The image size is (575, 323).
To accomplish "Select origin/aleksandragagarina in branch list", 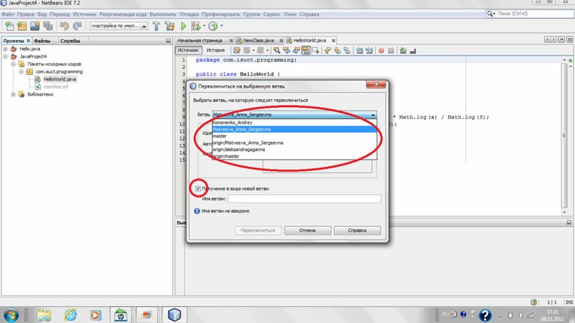I will tap(294, 150).
